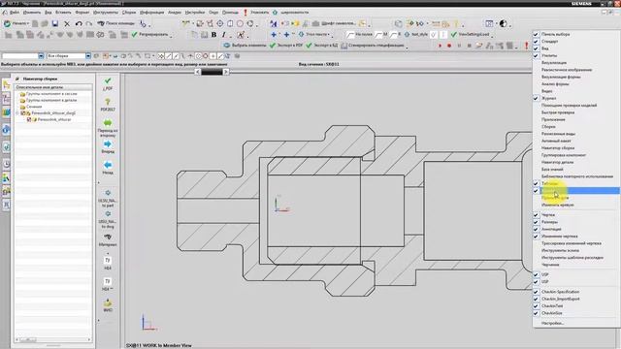Choose Настройки... at bottom of toolbar list
Screen dimensions: 621x349
click(576, 323)
